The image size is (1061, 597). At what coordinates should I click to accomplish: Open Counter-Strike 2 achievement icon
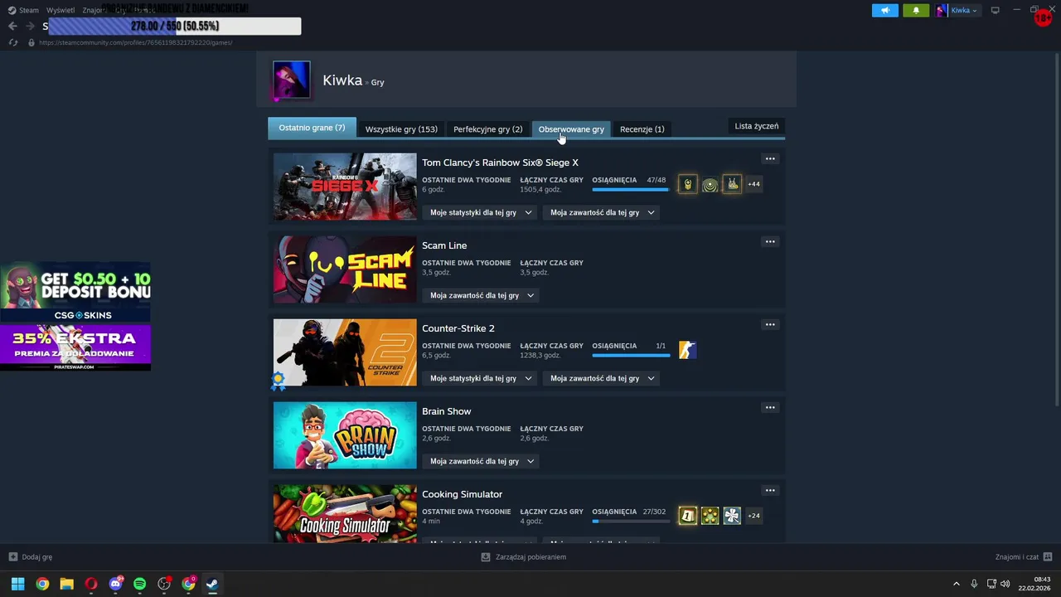[x=687, y=350]
